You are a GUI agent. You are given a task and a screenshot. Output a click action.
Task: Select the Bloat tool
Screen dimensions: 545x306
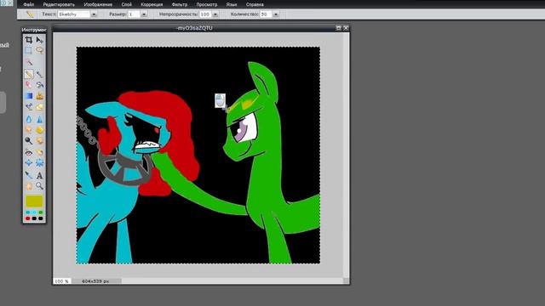click(x=29, y=162)
